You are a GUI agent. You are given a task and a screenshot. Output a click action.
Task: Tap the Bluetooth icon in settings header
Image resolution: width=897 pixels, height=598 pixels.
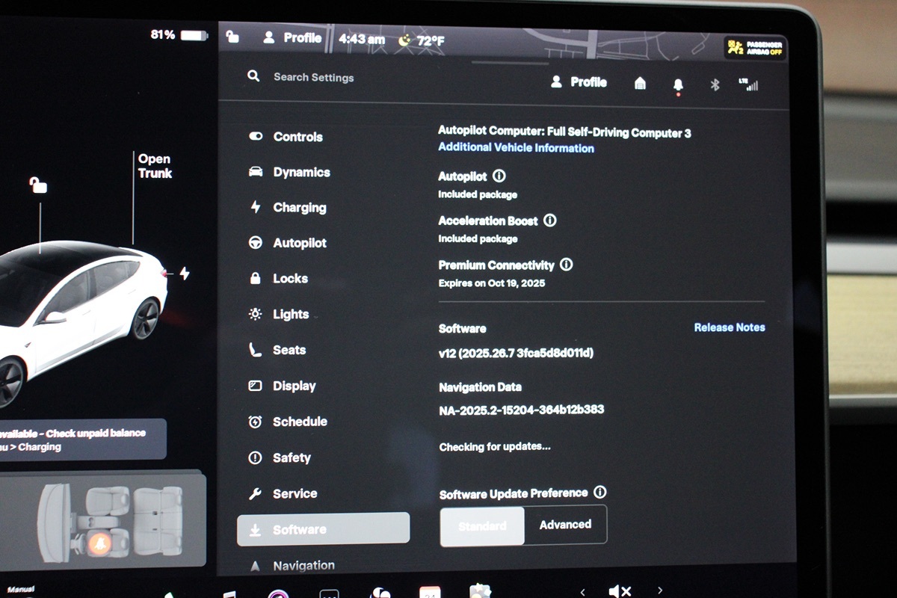point(715,84)
